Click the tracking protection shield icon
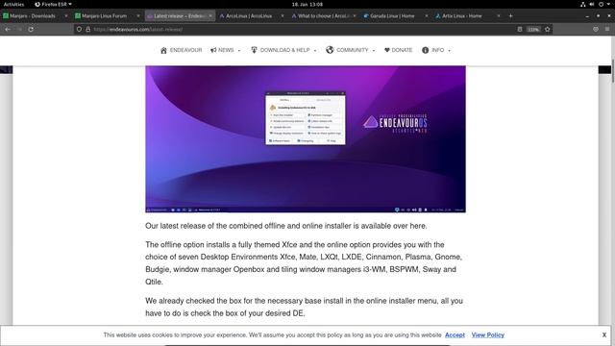 coord(79,30)
